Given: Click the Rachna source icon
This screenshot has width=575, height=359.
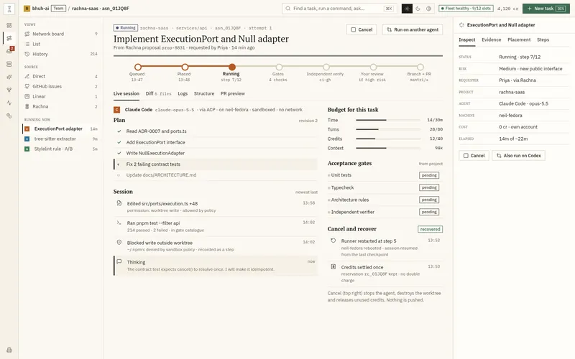Looking at the screenshot, I should coord(27,106).
